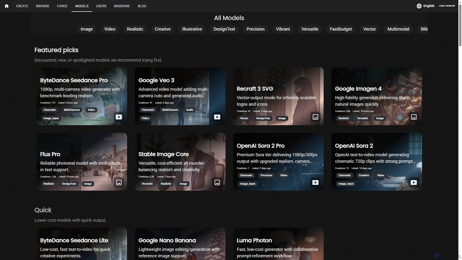The image size is (462, 260).
Task: Click video icon on ByteDance Seedance Pro card
Action: click(x=119, y=117)
